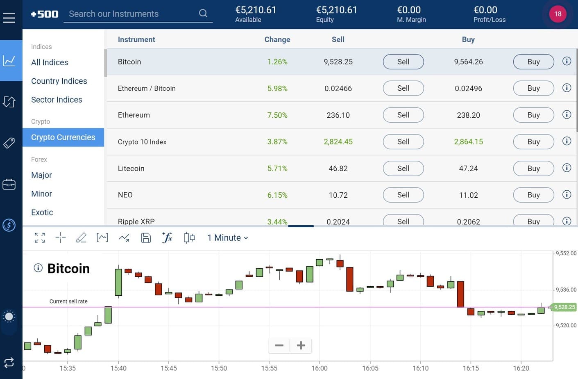Toggle the light/dark theme sun switch

pos(9,317)
